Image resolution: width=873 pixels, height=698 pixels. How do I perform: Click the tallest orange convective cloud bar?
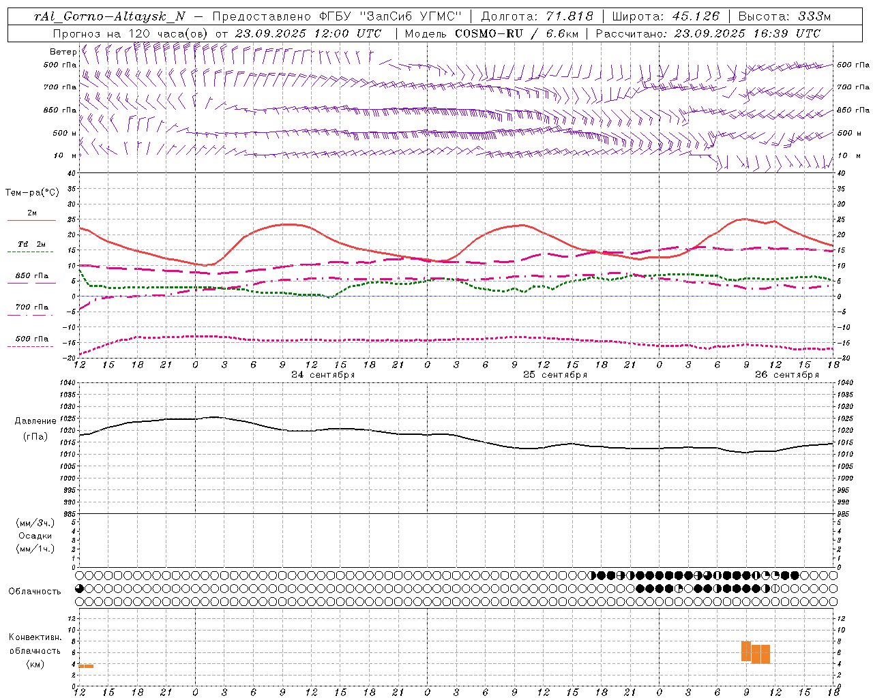746,651
